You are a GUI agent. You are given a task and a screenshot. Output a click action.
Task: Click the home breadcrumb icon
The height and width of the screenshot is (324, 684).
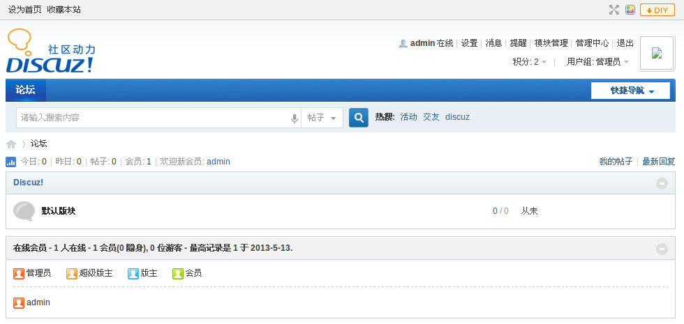click(11, 144)
